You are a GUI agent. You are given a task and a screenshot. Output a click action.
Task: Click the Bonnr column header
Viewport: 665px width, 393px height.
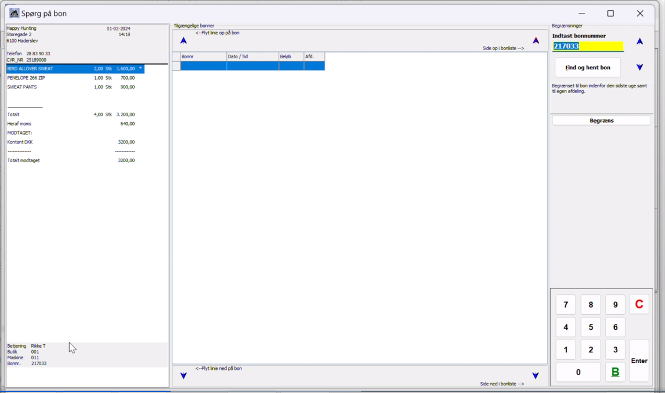click(203, 56)
